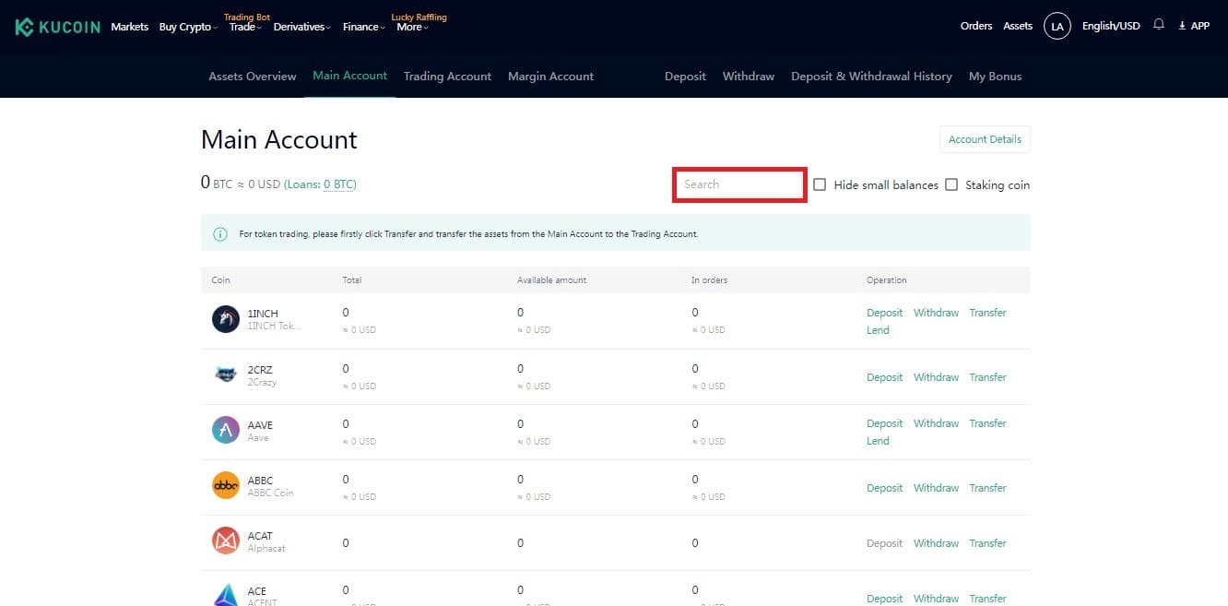Viewport: 1228px width, 606px height.
Task: Go to the Withdraw tab
Action: 749,77
